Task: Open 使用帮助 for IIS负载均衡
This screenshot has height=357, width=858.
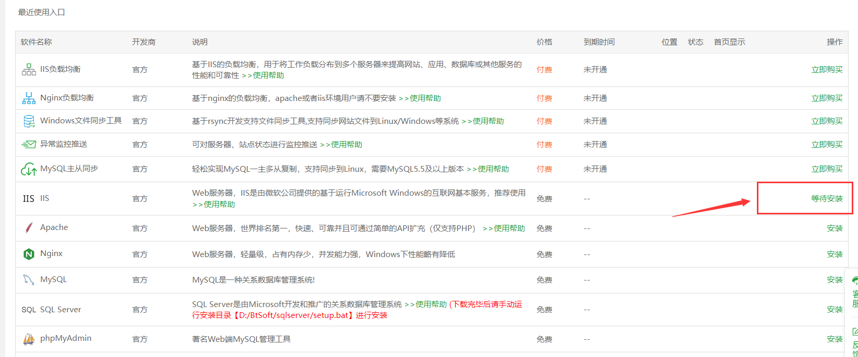Action: coord(263,75)
